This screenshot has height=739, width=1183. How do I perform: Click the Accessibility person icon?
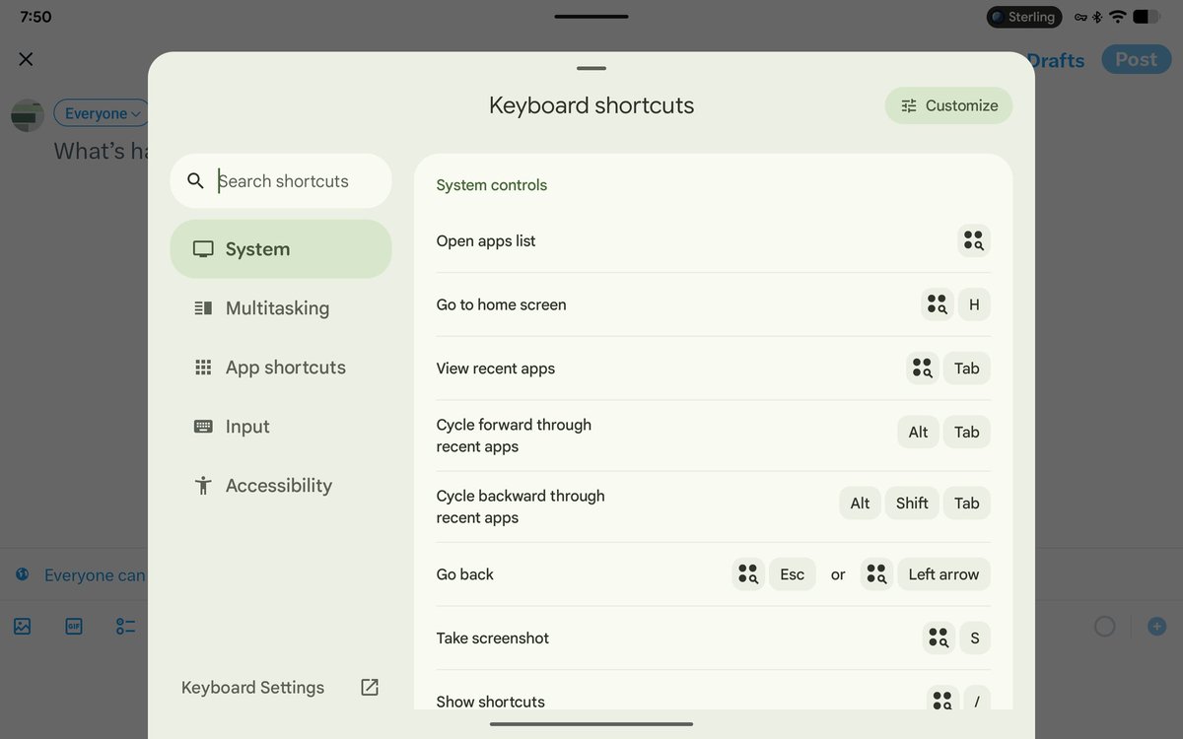pos(203,486)
